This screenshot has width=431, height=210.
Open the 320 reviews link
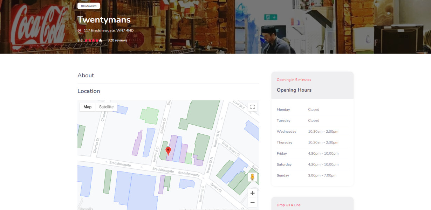(x=117, y=40)
